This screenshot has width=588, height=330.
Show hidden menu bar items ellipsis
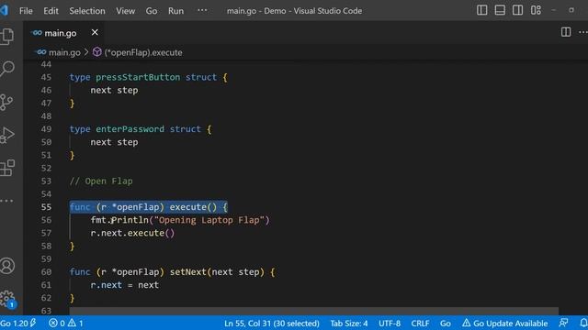202,10
